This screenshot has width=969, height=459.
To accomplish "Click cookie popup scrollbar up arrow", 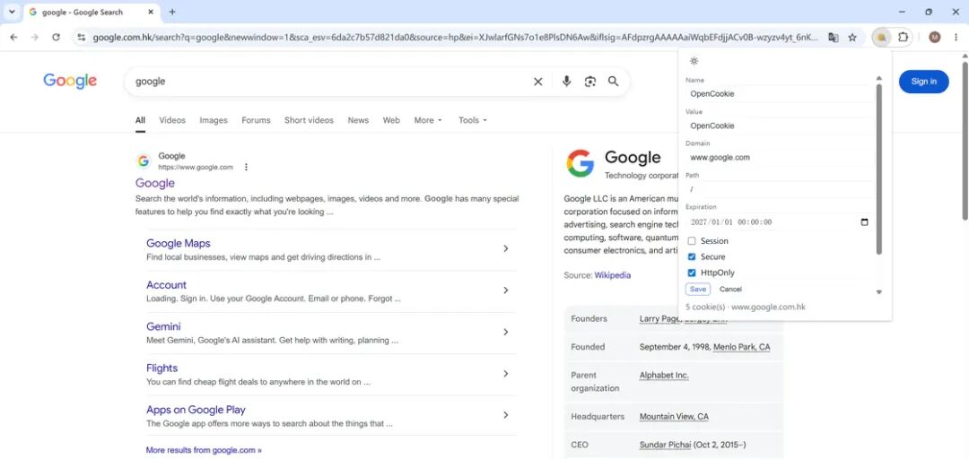I will (878, 79).
